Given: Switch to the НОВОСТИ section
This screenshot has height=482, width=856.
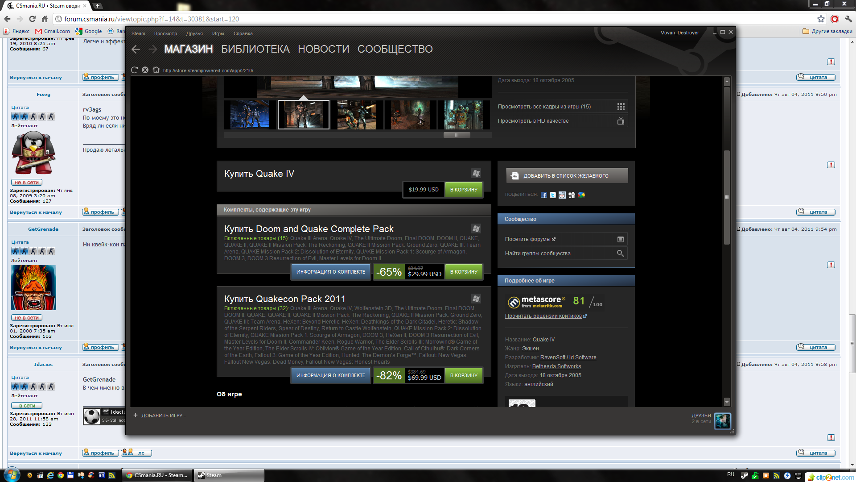Looking at the screenshot, I should [324, 49].
